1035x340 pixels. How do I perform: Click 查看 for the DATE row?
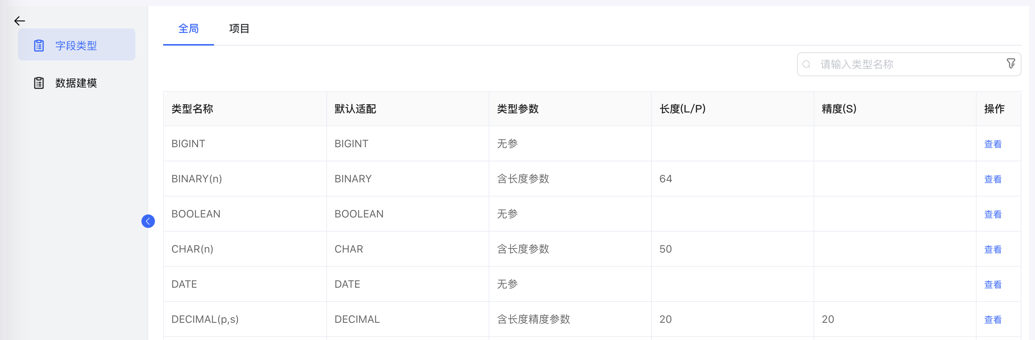(x=992, y=285)
